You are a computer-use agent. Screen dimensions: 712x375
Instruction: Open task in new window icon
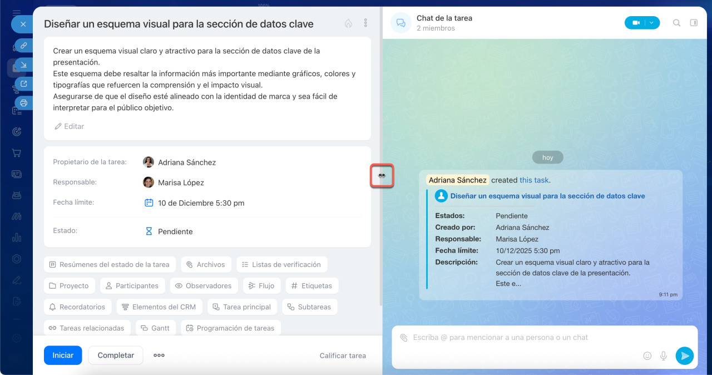tap(23, 84)
